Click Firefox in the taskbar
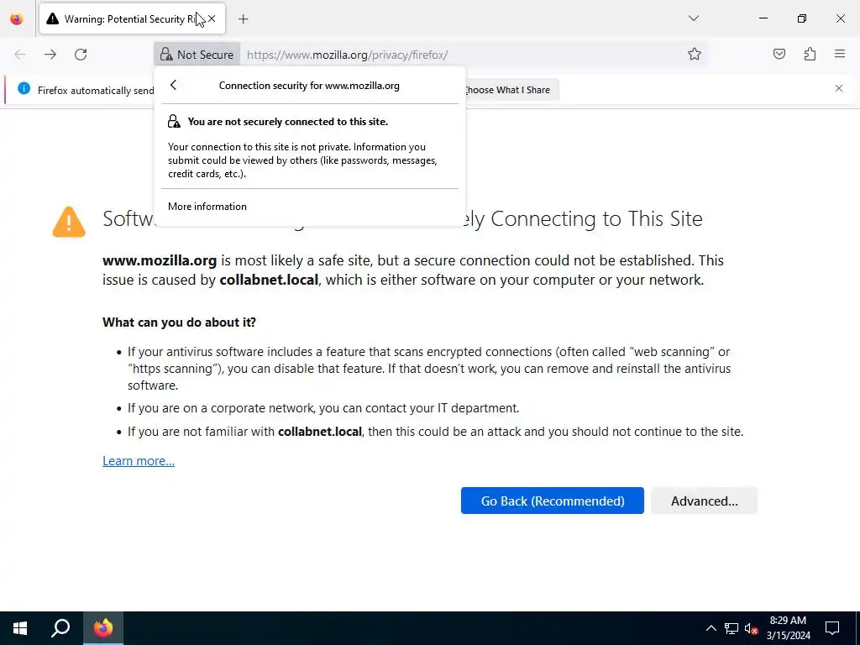Screen dimensions: 860x645 (x=103, y=628)
